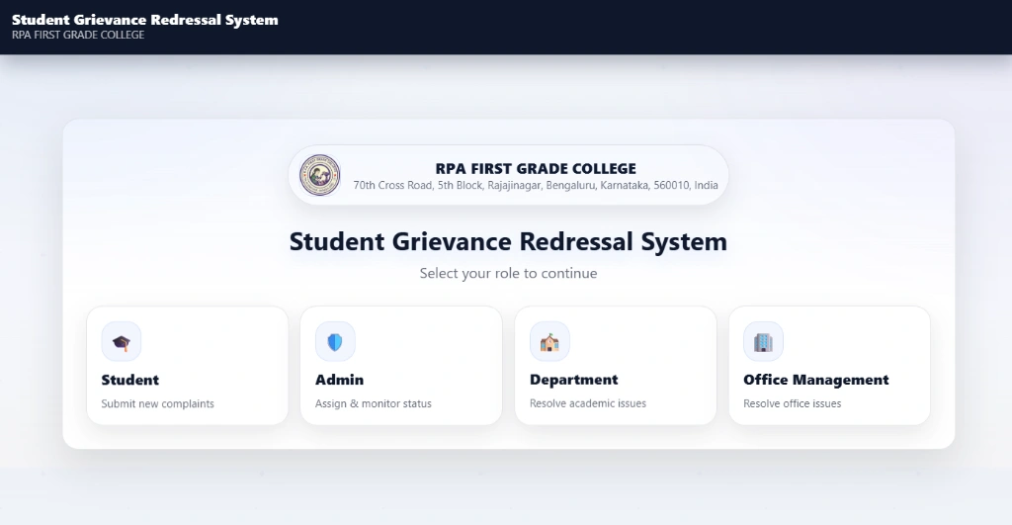Click the blue shield Admin icon

point(335,342)
